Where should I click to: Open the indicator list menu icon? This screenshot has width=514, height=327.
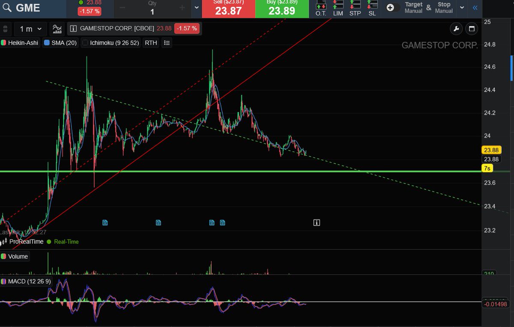tap(167, 43)
